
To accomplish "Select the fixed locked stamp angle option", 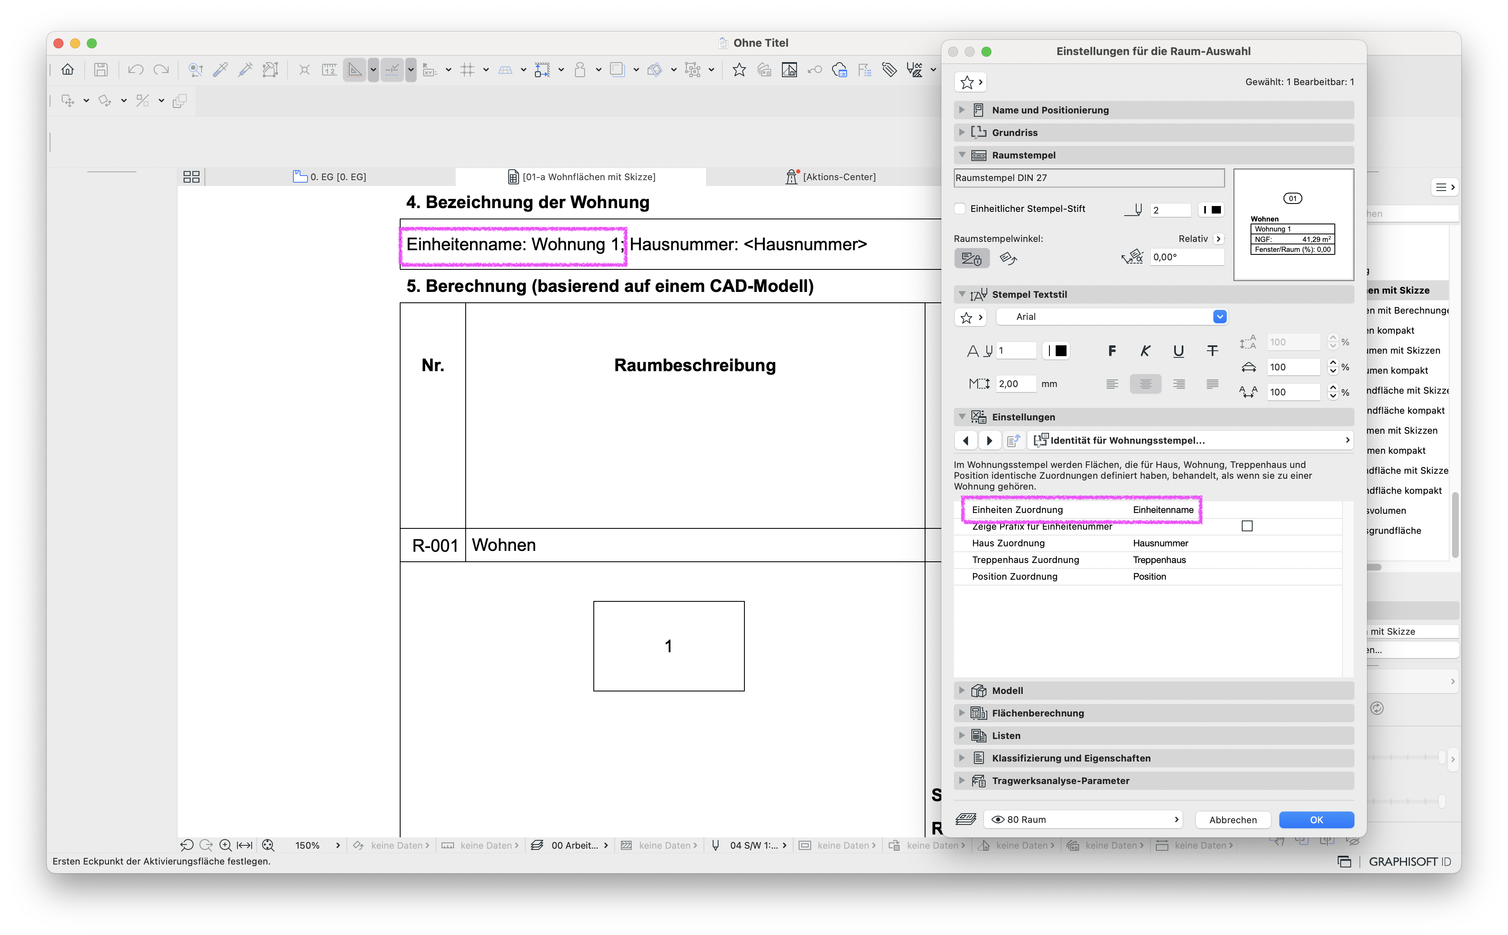I will 972,258.
